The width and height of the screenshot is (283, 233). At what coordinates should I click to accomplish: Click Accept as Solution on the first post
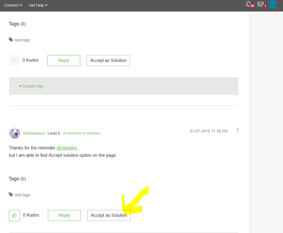(108, 60)
